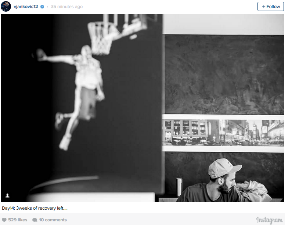Open the "35 minutes ago" timestamp

[x=66, y=7]
